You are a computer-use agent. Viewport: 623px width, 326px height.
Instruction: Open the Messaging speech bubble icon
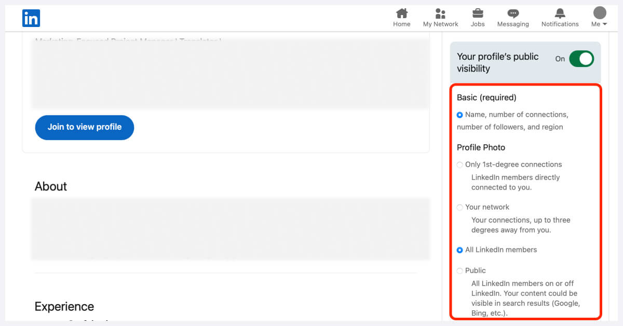(x=512, y=13)
